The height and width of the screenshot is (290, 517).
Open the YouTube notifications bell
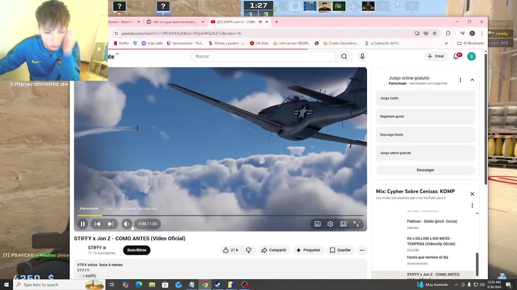click(456, 56)
